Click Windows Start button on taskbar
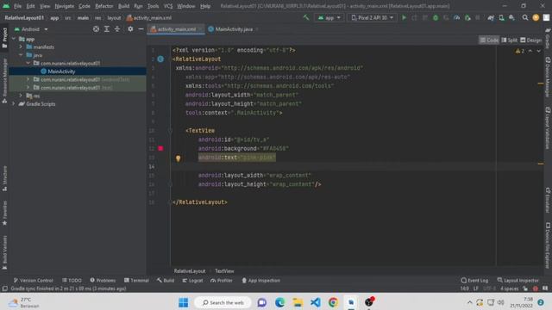 pos(183,302)
